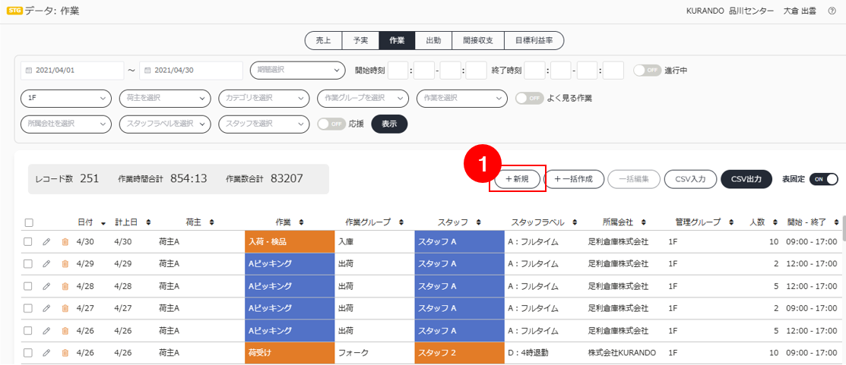Screen dimensions: 846x365
Task: Open the 作業グループを選択 dropdown
Action: point(363,99)
